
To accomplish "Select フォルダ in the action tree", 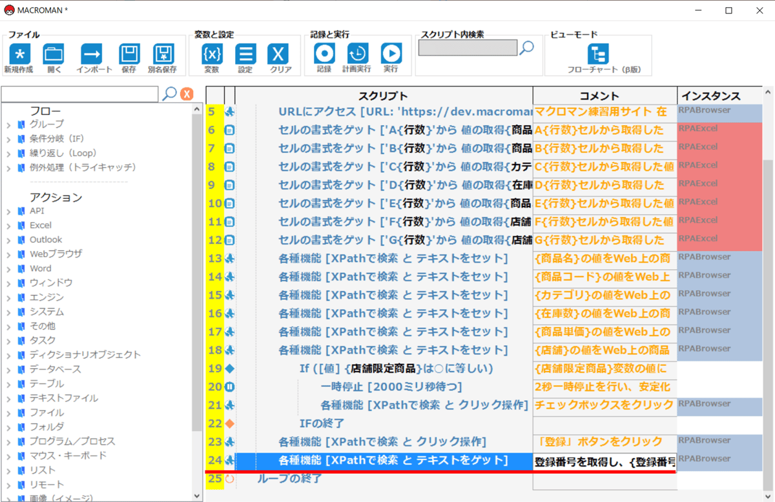I will coord(46,427).
